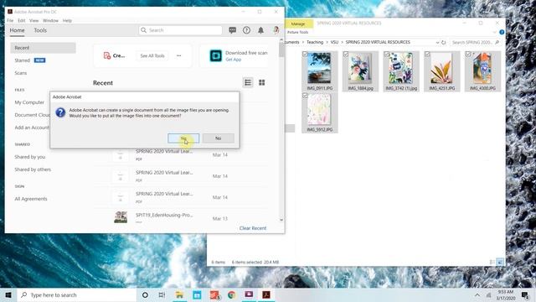Switch Recent files to grid view

(262, 82)
